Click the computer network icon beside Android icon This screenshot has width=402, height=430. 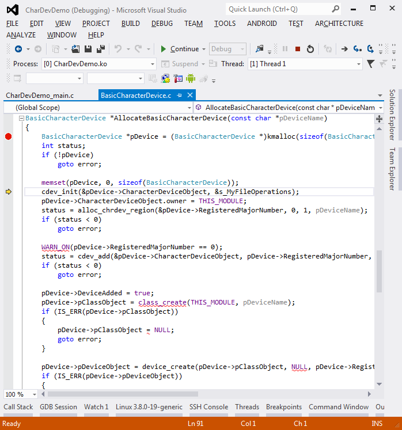coord(165,79)
